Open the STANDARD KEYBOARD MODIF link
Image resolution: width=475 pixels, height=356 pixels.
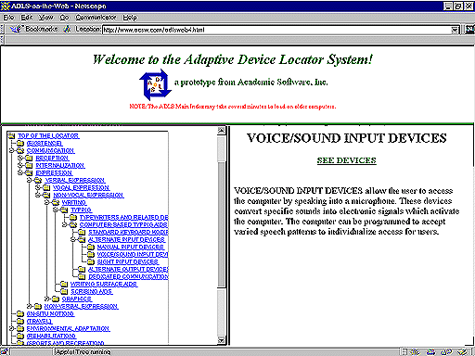(x=128, y=232)
